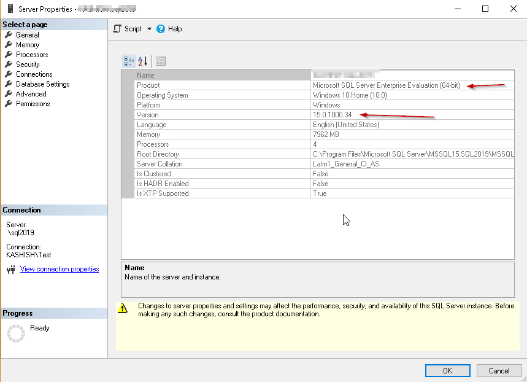Click the Property Pages icon
Image resolution: width=527 pixels, height=382 pixels.
pyautogui.click(x=160, y=61)
